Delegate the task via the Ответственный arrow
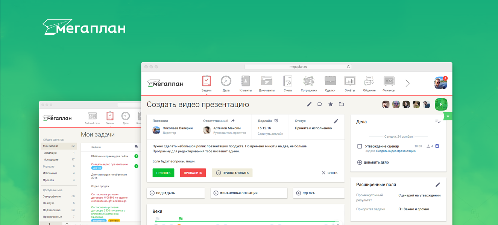This screenshot has height=225, width=498. coord(233,121)
